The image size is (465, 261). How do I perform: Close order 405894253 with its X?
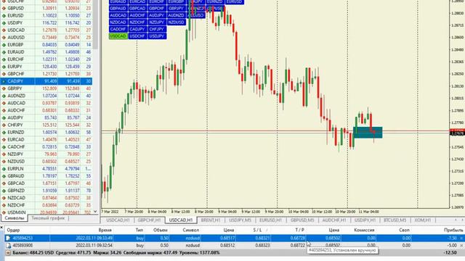461,238
